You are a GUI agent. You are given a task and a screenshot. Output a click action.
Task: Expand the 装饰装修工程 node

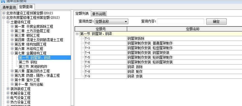pos(8,89)
